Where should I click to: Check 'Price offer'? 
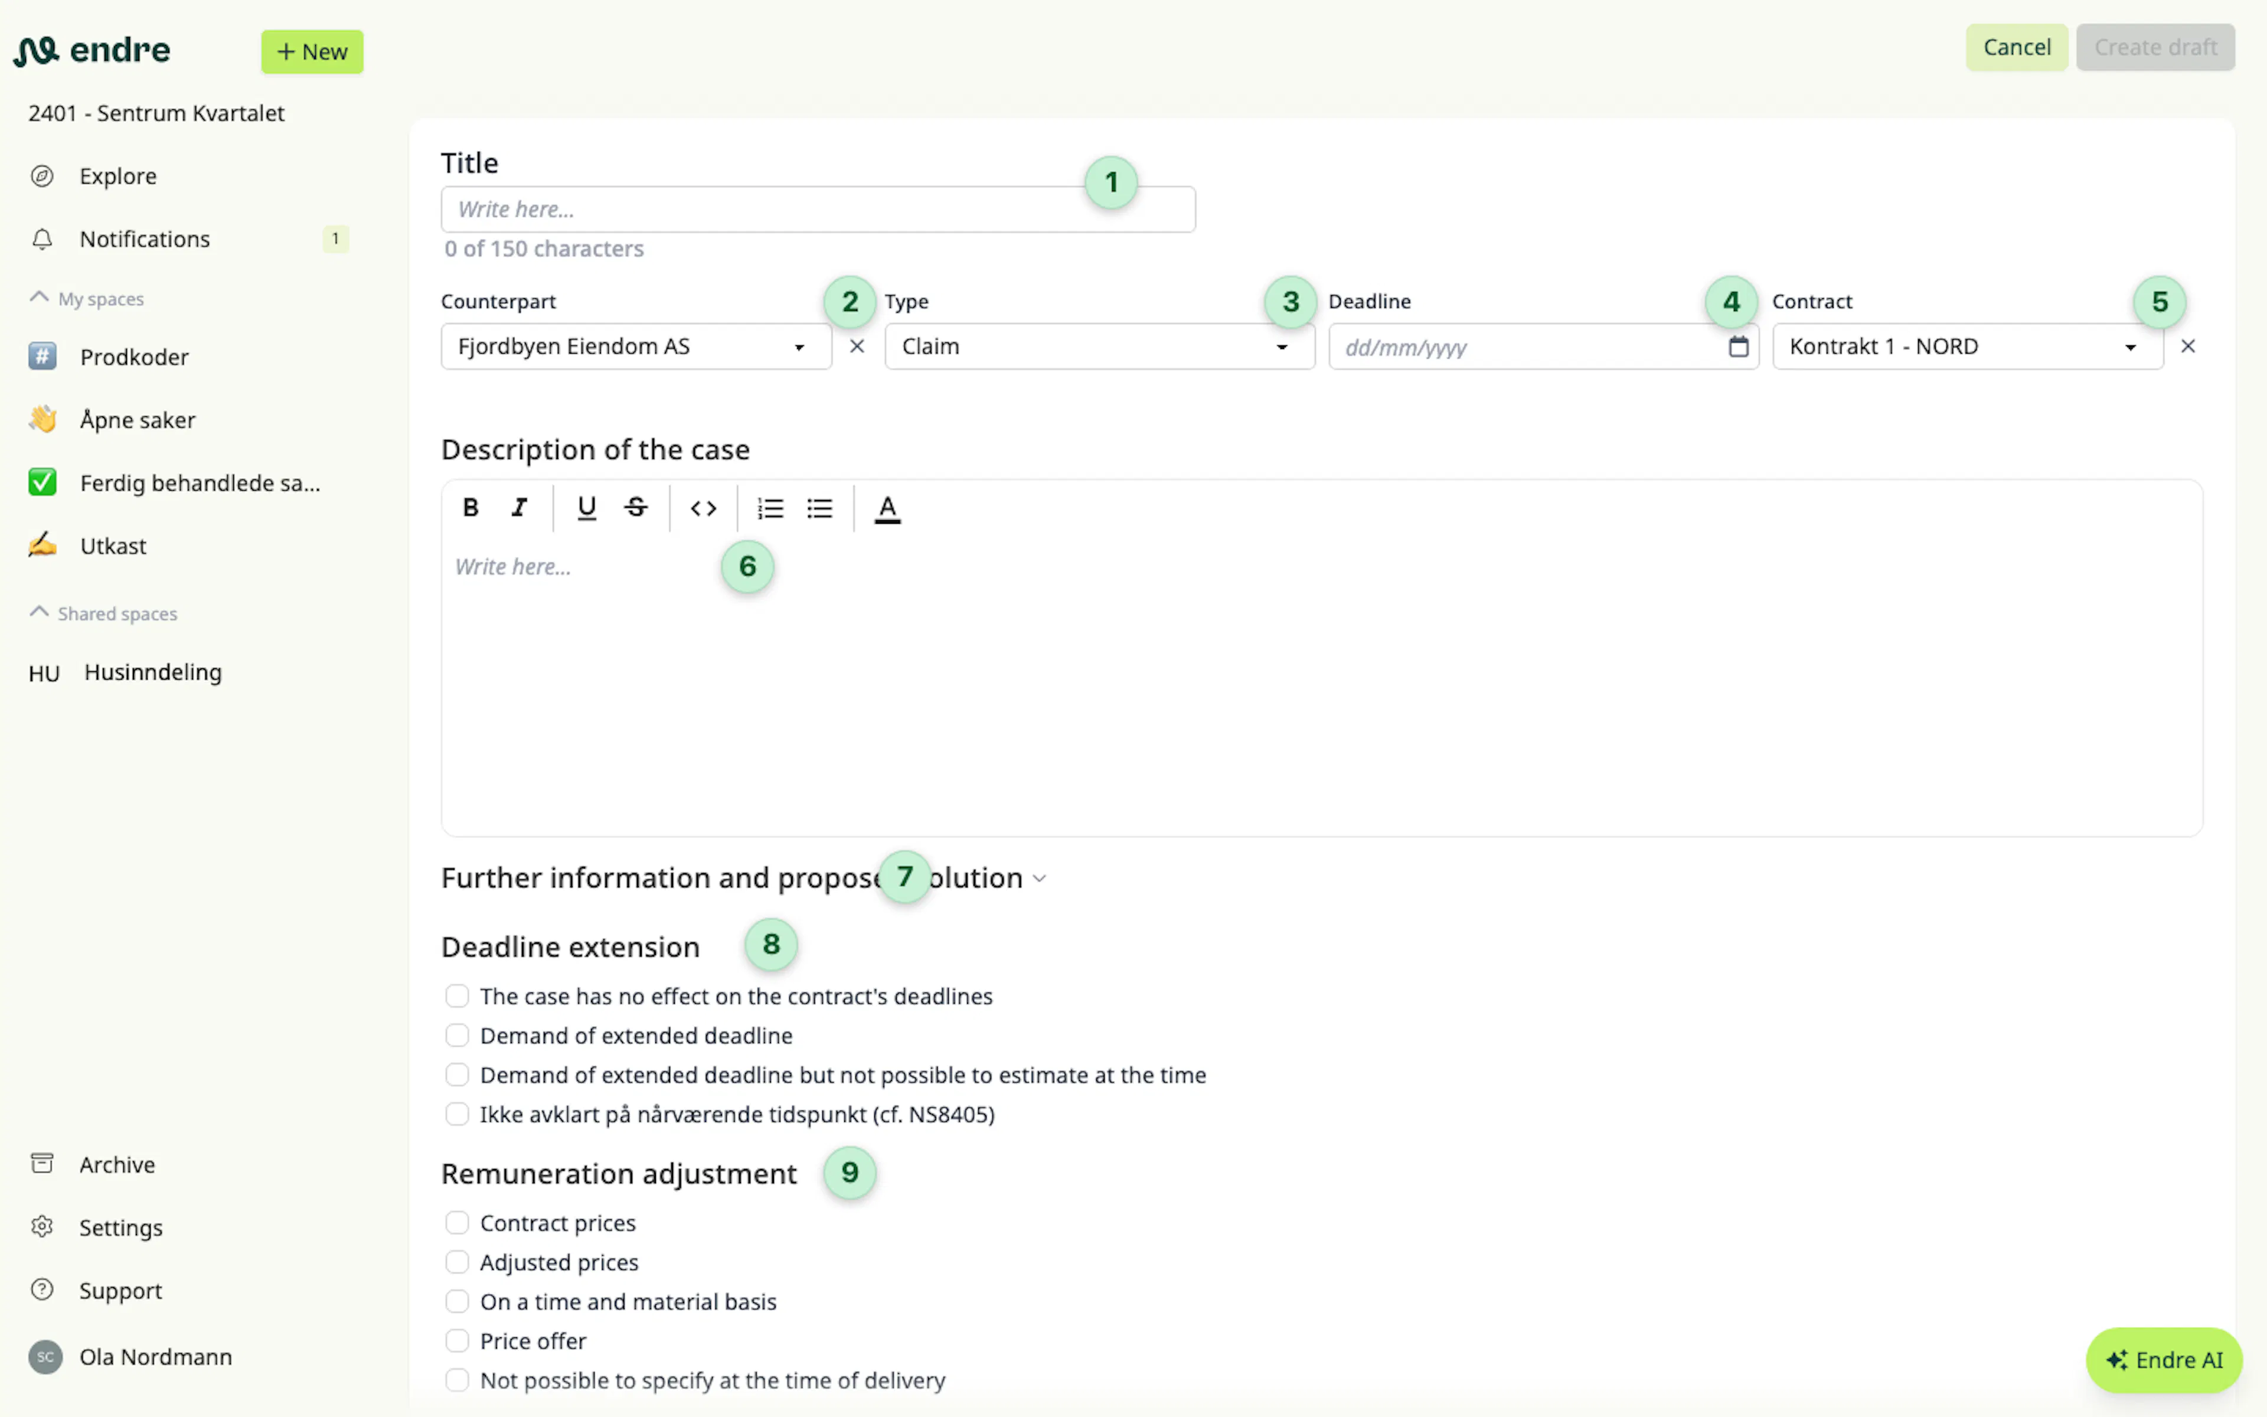tap(457, 1340)
